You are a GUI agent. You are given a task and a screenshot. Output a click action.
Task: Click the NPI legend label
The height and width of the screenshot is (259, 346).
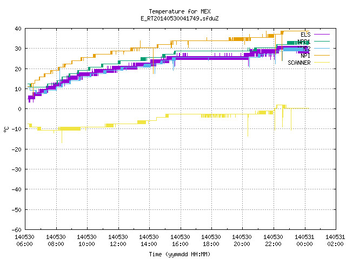pyautogui.click(x=305, y=56)
